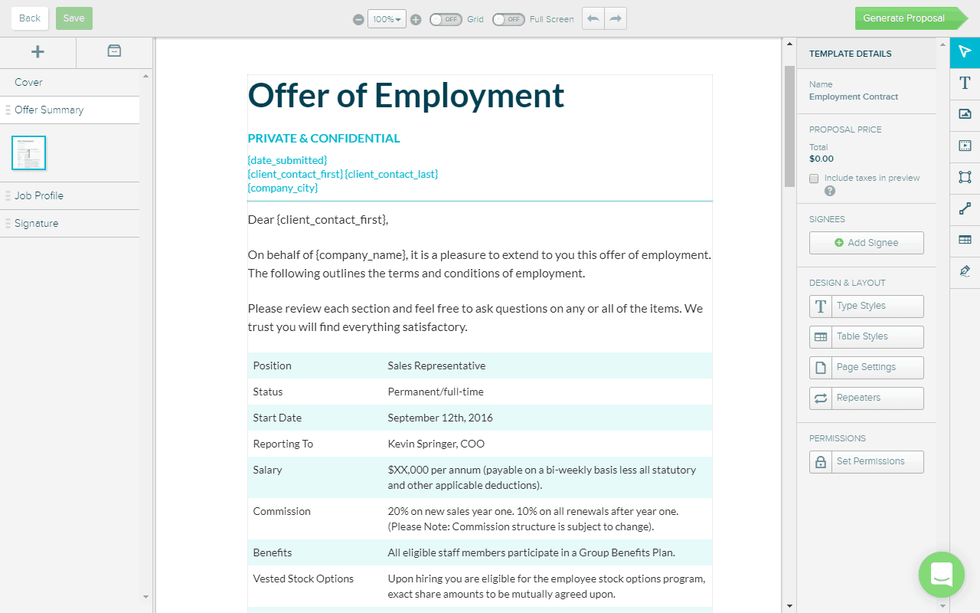This screenshot has width=980, height=613.
Task: Toggle the Full Screen switch
Action: pyautogui.click(x=508, y=19)
